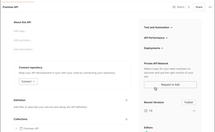Add a collection with plus icon

[x=126, y=119]
